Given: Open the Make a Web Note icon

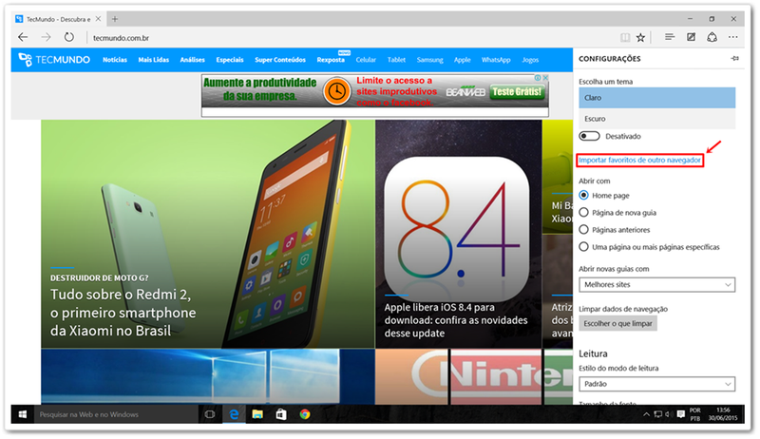Looking at the screenshot, I should point(692,37).
